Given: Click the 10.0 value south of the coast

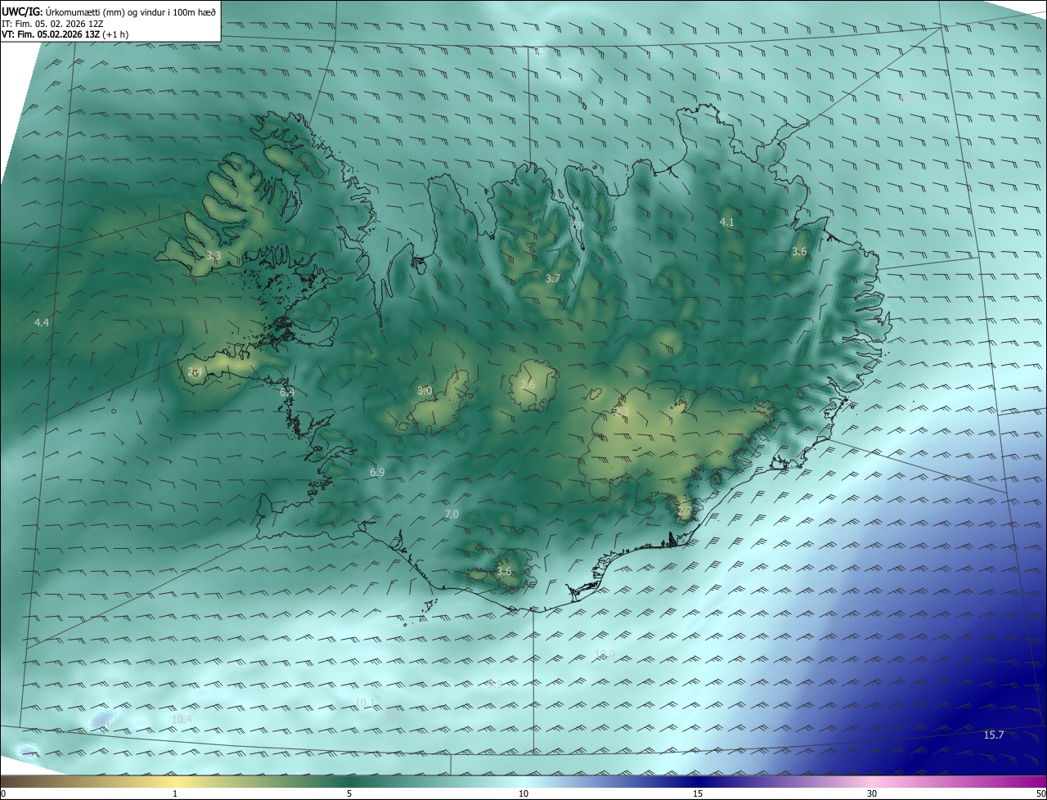Looking at the screenshot, I should click(604, 654).
